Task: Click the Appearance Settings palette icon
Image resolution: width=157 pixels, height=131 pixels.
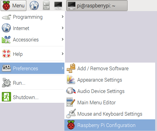Action: [x=71, y=79]
